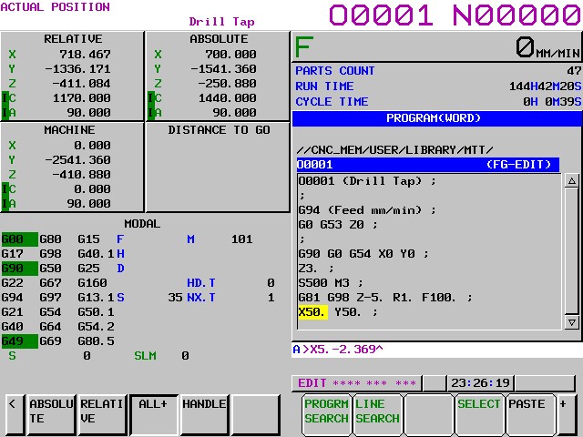Select the highlighted word X50.
This screenshot has height=437, width=583.
pos(312,312)
